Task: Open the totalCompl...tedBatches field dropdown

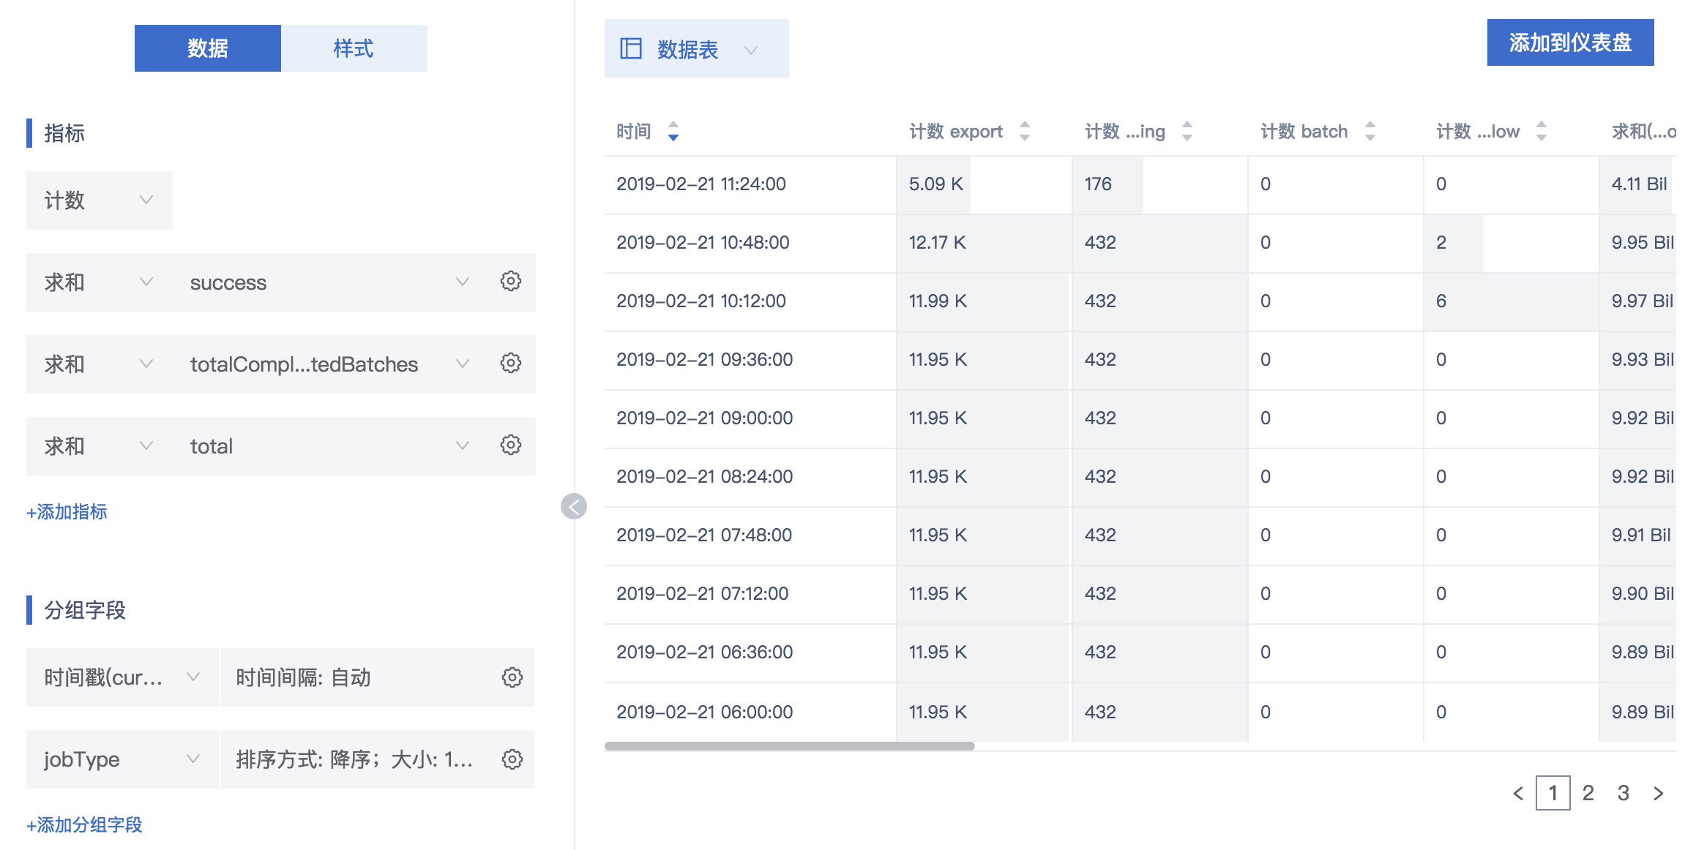Action: pos(329,364)
